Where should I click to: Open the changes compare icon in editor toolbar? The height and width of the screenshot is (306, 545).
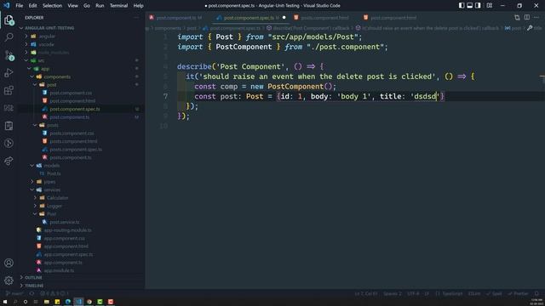[x=517, y=18]
